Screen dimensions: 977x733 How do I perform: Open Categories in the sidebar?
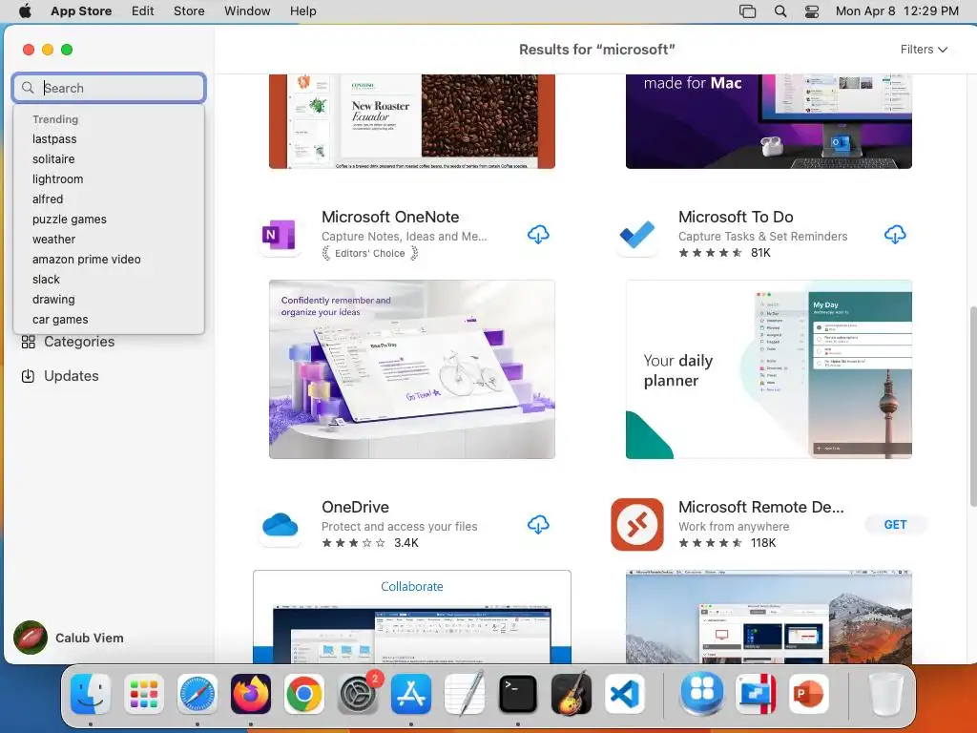click(x=68, y=342)
